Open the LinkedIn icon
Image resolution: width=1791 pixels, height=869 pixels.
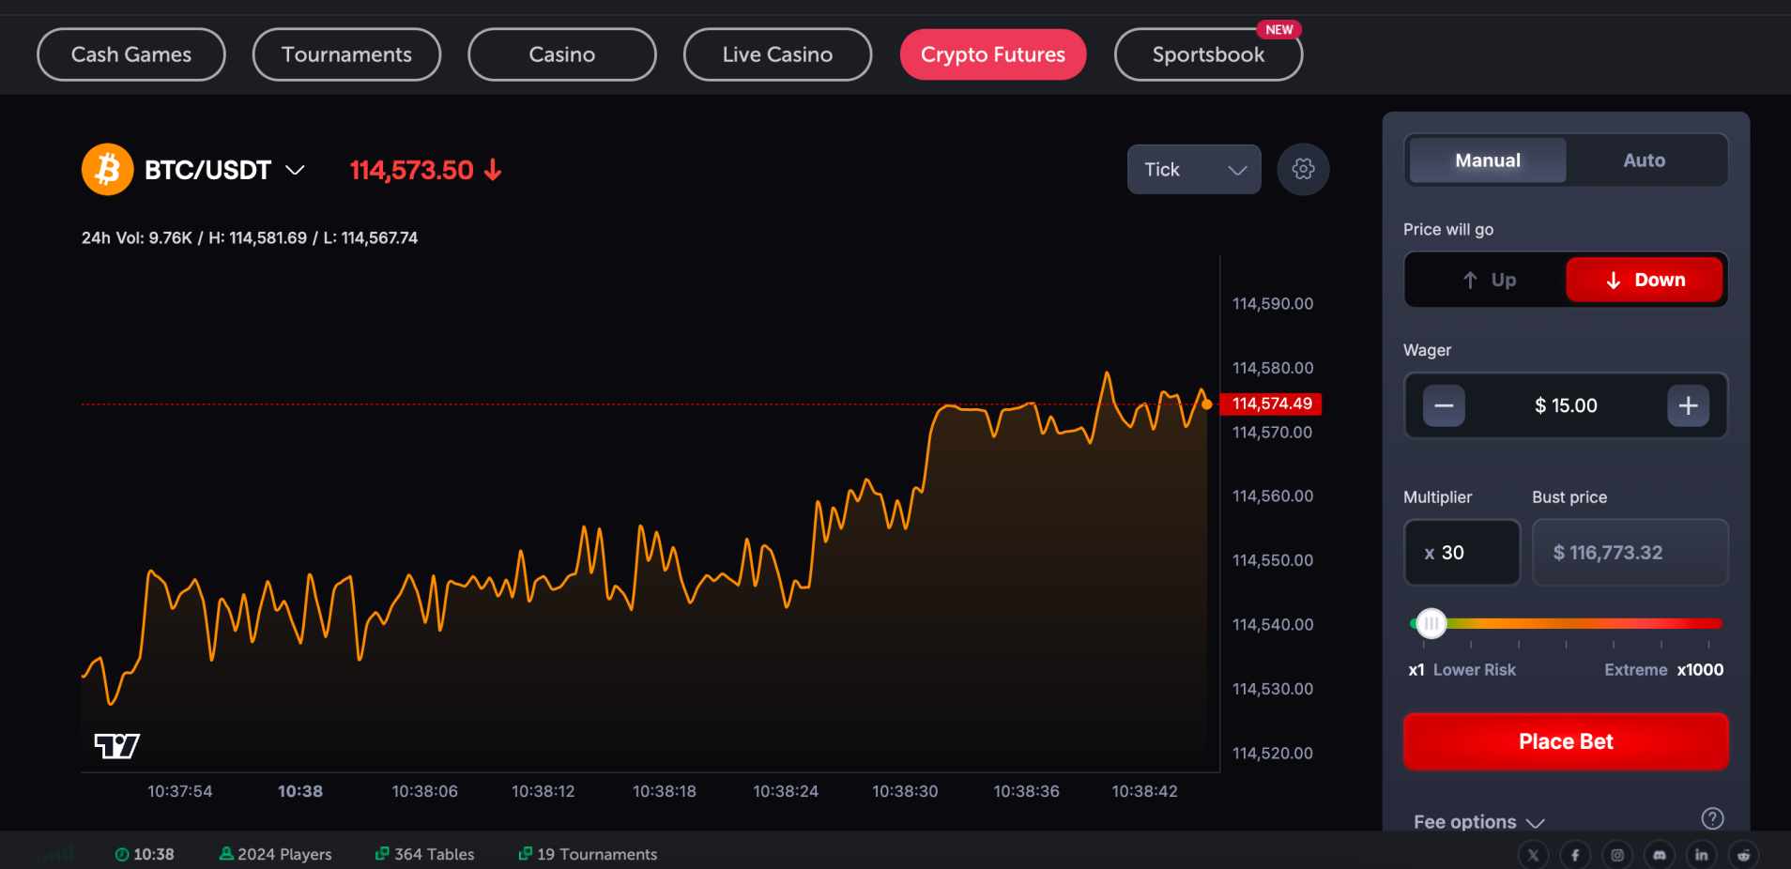pyautogui.click(x=1702, y=854)
